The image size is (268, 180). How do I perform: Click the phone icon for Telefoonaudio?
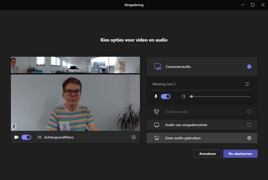(157, 111)
